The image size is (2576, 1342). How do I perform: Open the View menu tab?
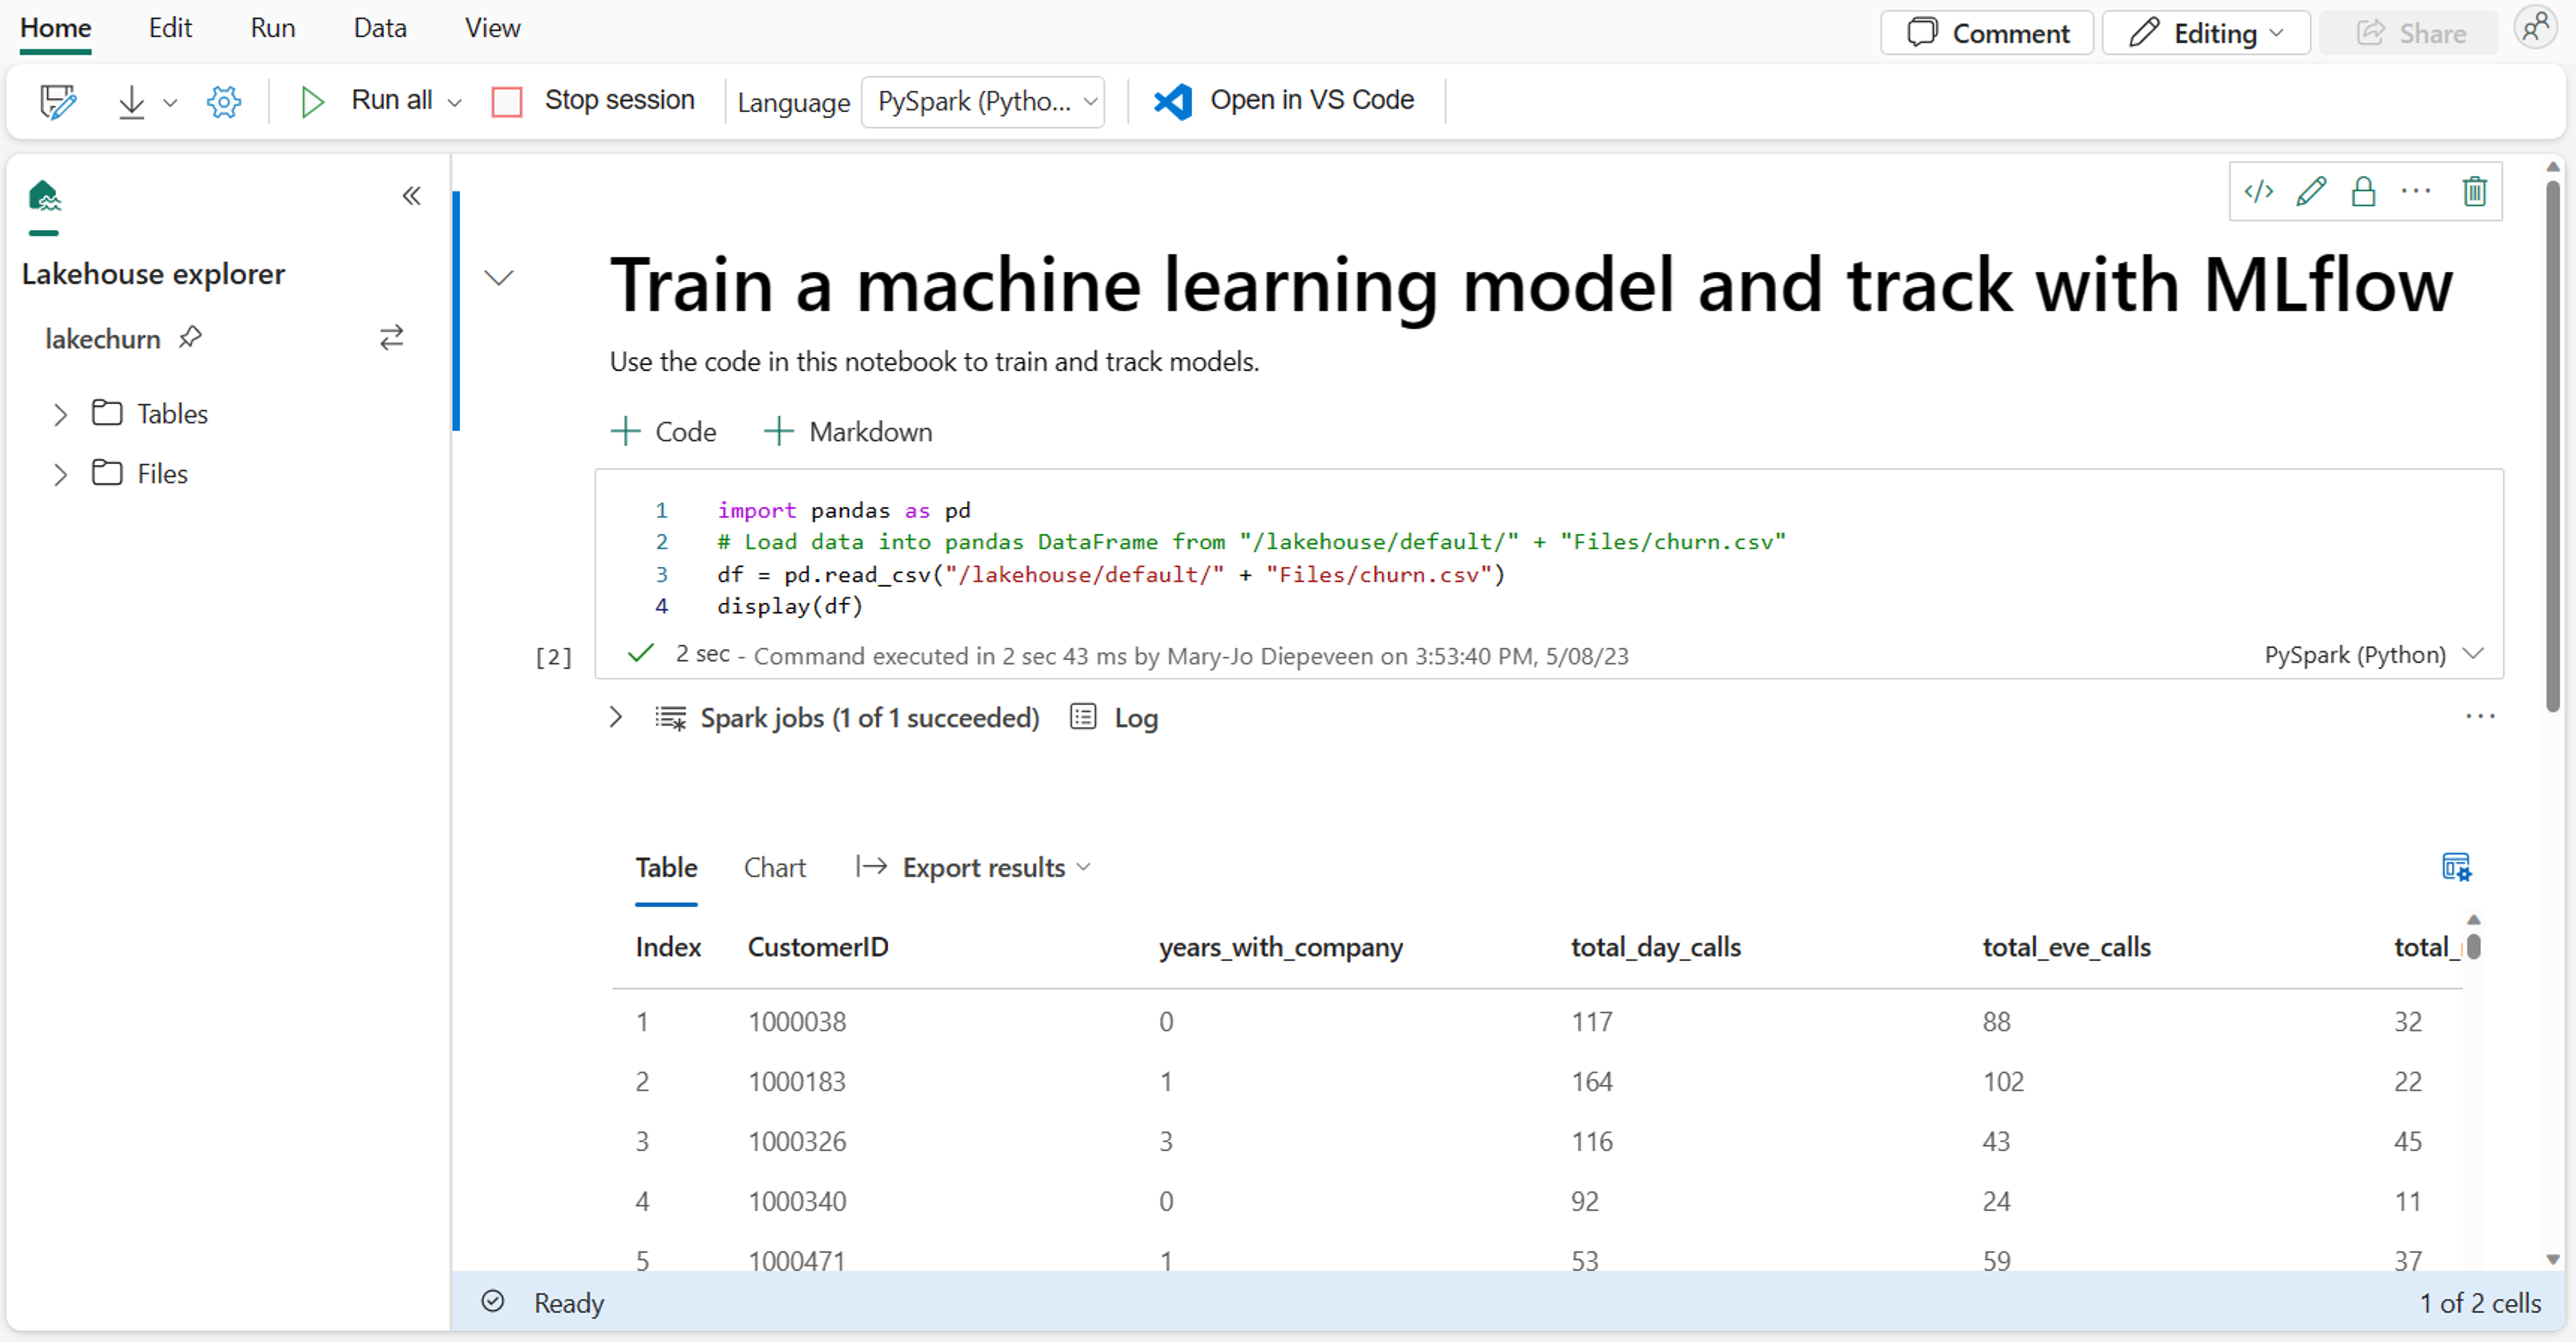[492, 28]
